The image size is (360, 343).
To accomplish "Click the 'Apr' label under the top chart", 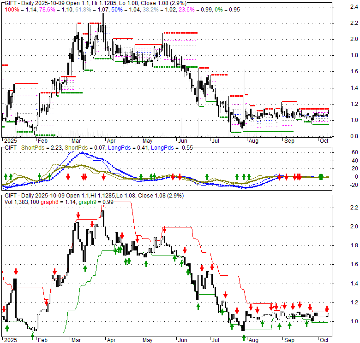I will coord(111,141).
